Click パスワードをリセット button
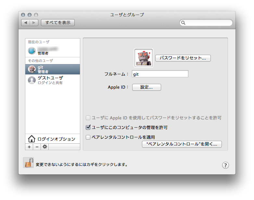254x200 pixels. coord(183,58)
